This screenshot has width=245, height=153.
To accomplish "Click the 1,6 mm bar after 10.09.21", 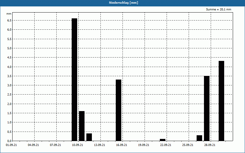I will pyautogui.click(x=82, y=126).
